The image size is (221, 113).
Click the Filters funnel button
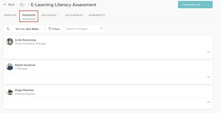[x=54, y=29]
